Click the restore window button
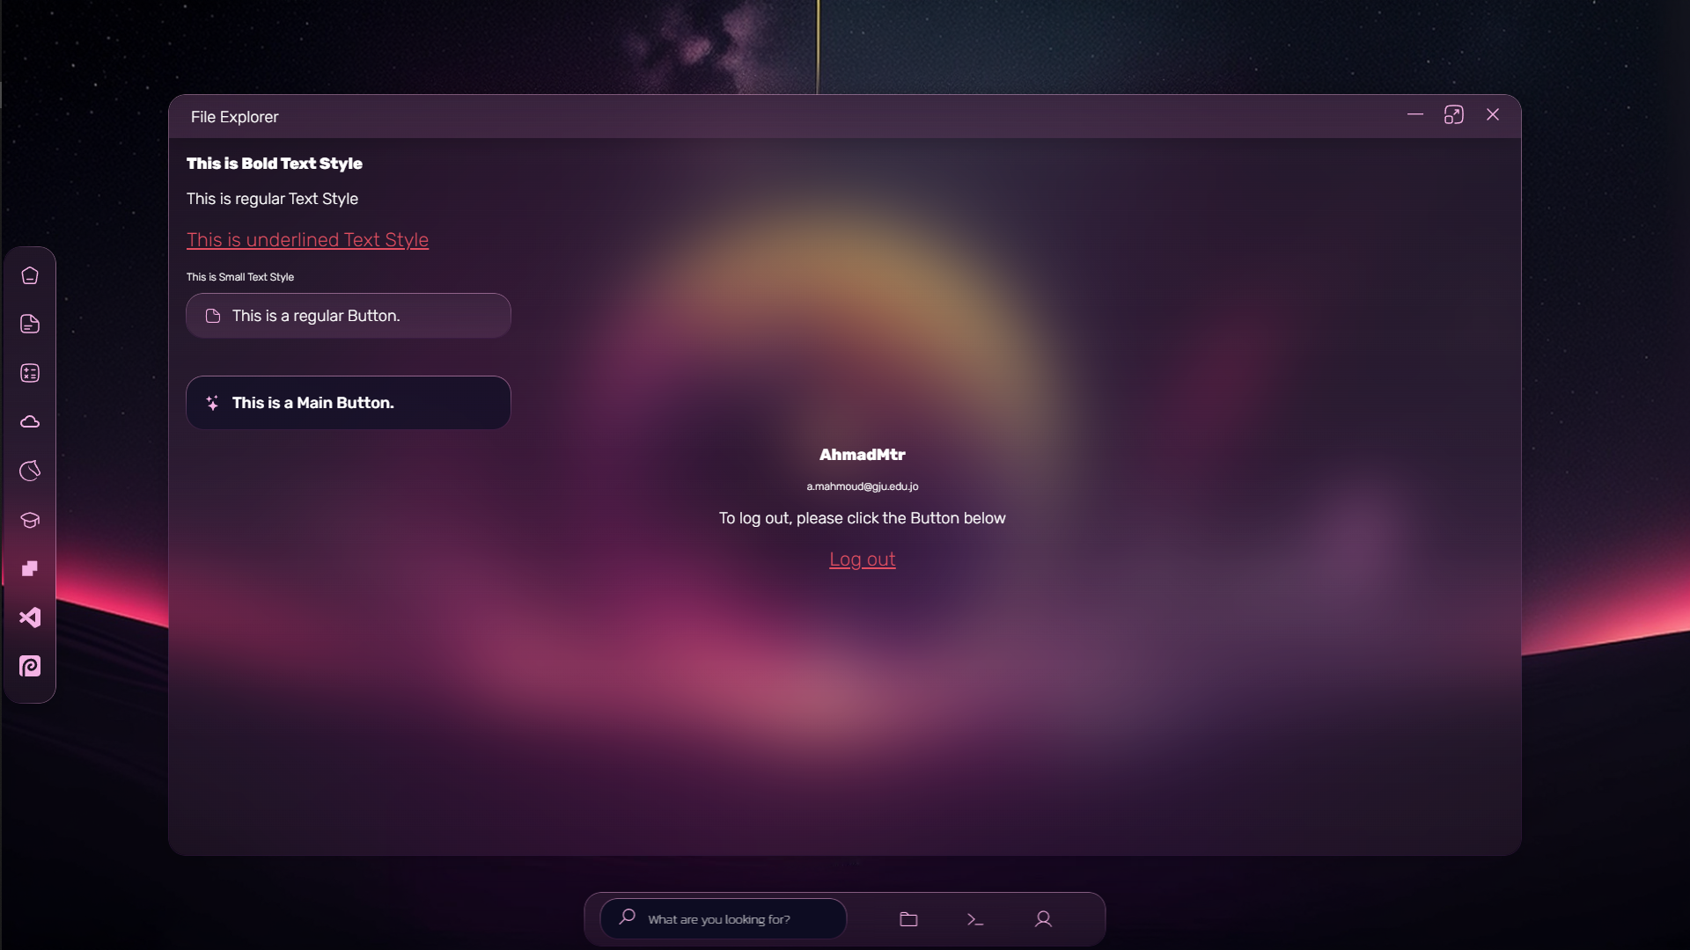 click(1454, 115)
